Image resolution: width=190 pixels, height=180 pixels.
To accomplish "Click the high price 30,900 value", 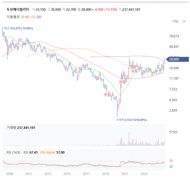I will [56, 10].
